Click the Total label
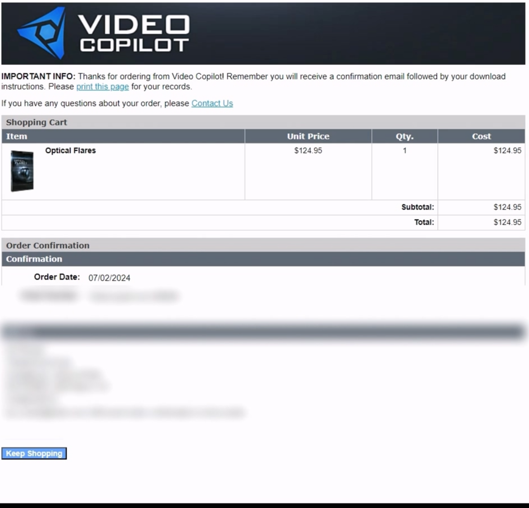The width and height of the screenshot is (529, 508). (x=424, y=222)
